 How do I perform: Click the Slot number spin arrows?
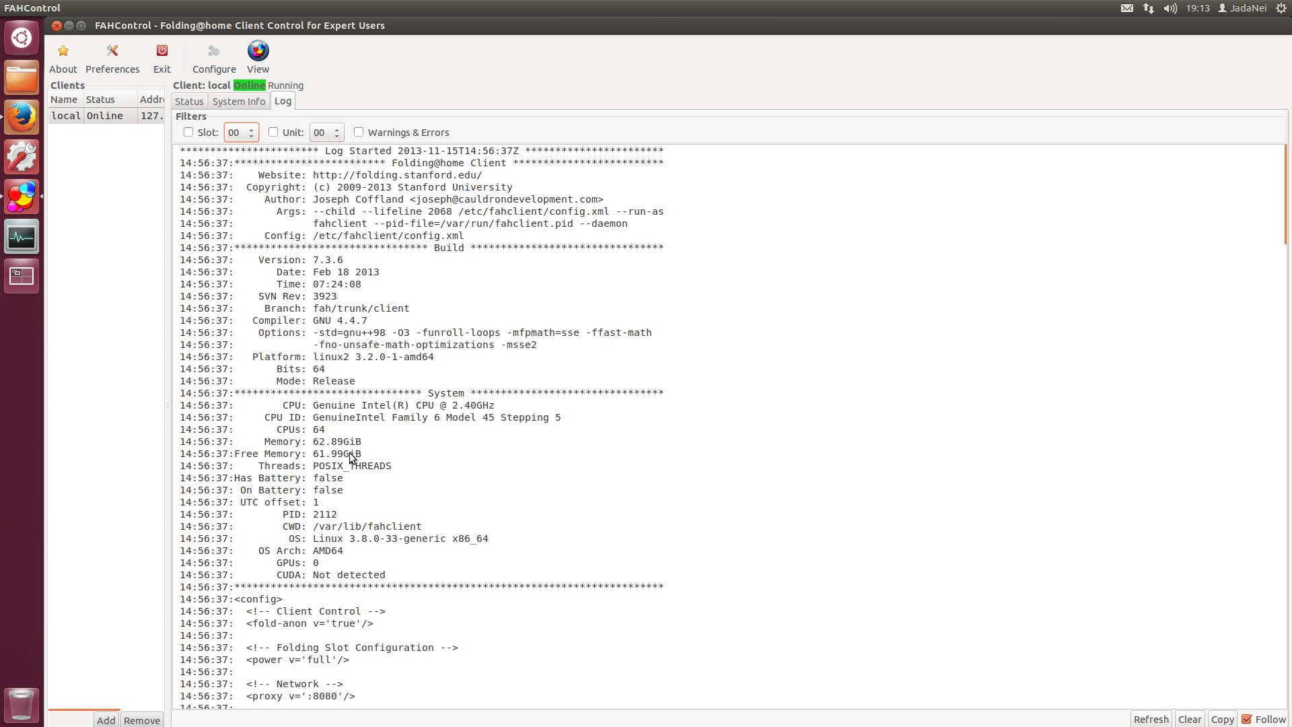[x=252, y=133]
